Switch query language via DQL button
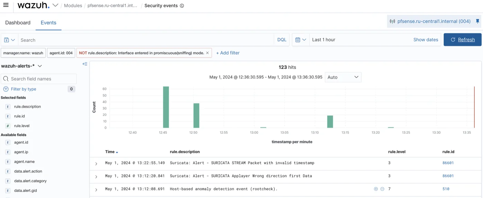 (x=282, y=40)
